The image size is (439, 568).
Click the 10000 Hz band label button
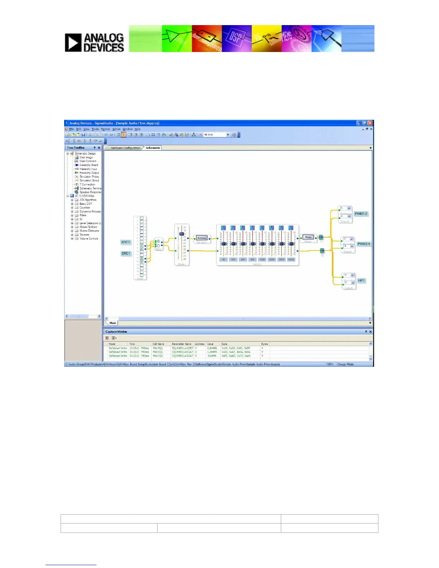pos(291,259)
